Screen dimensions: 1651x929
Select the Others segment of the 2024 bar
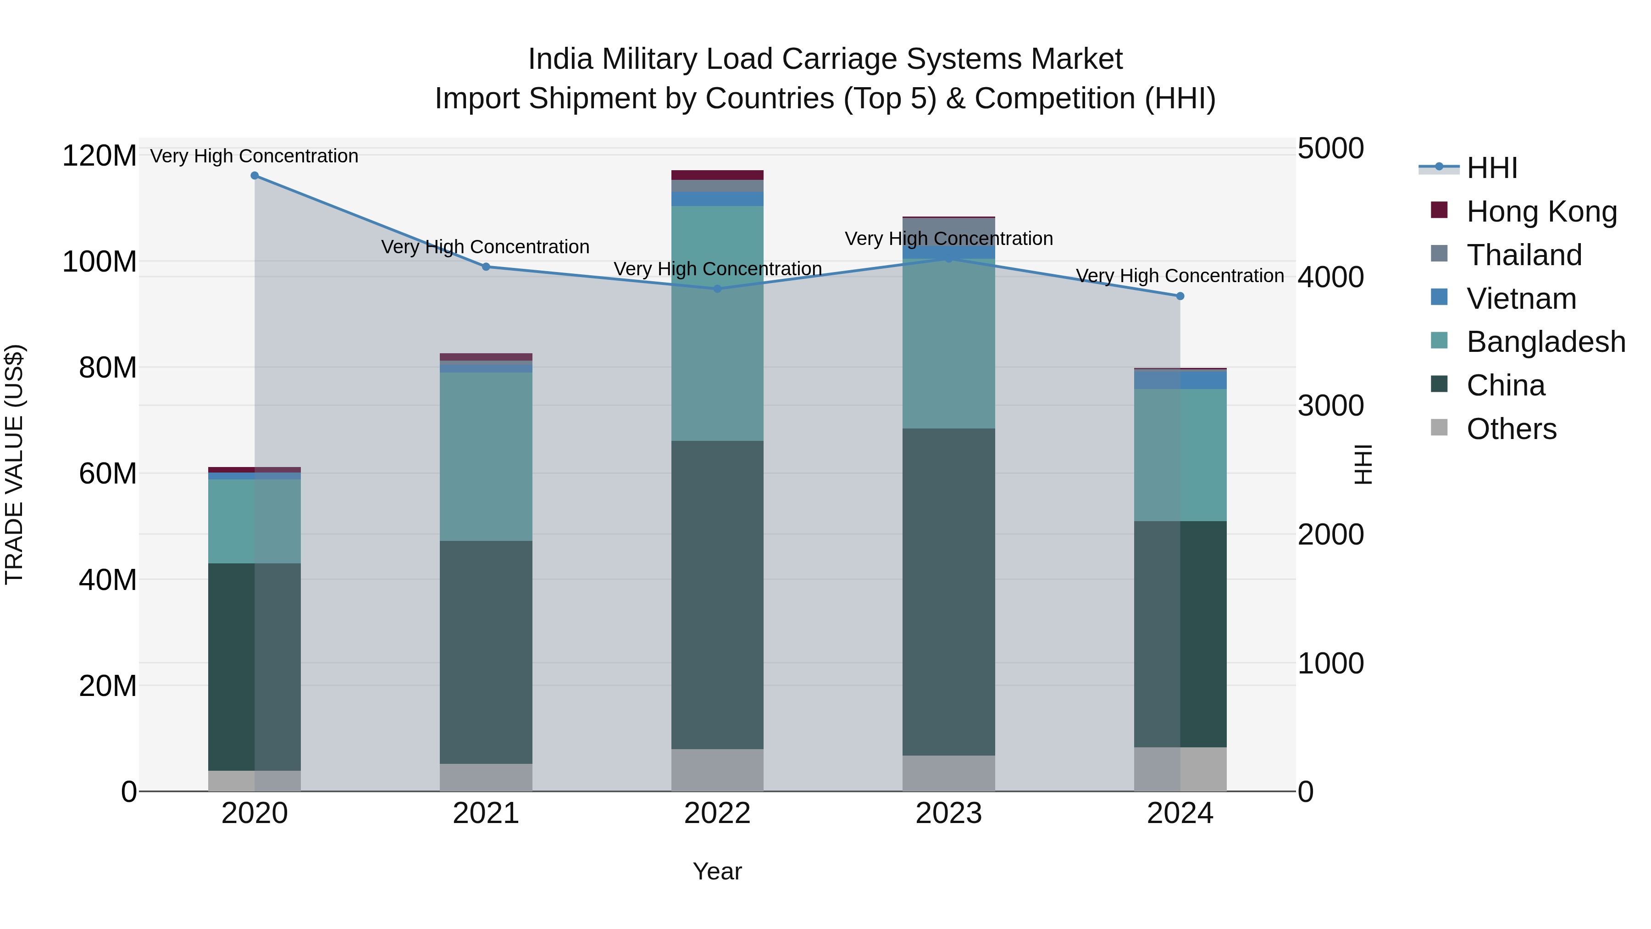point(1180,769)
